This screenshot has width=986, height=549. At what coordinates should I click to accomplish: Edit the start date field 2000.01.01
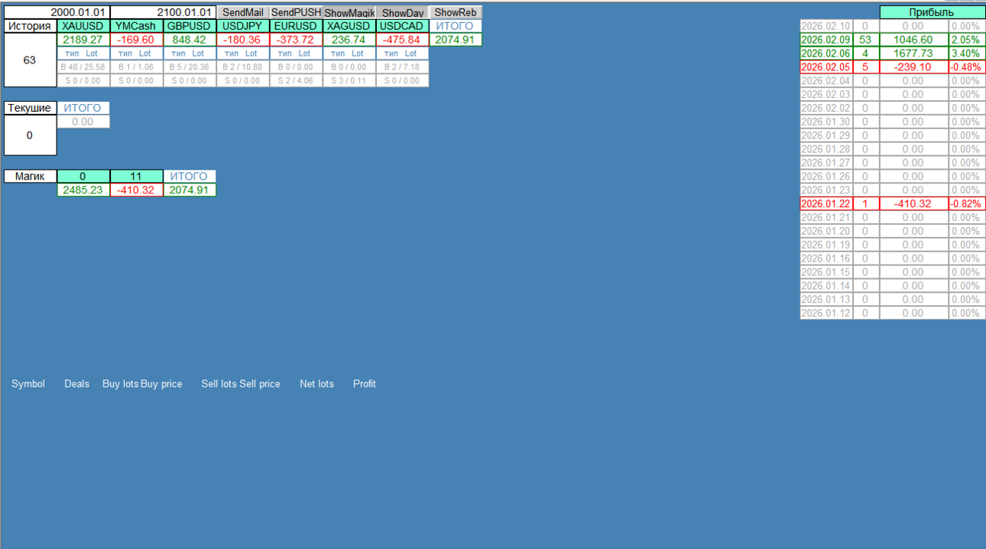pos(57,12)
